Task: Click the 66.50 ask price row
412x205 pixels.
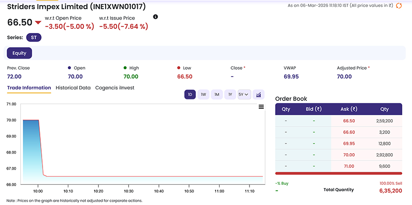Action: (x=349, y=121)
